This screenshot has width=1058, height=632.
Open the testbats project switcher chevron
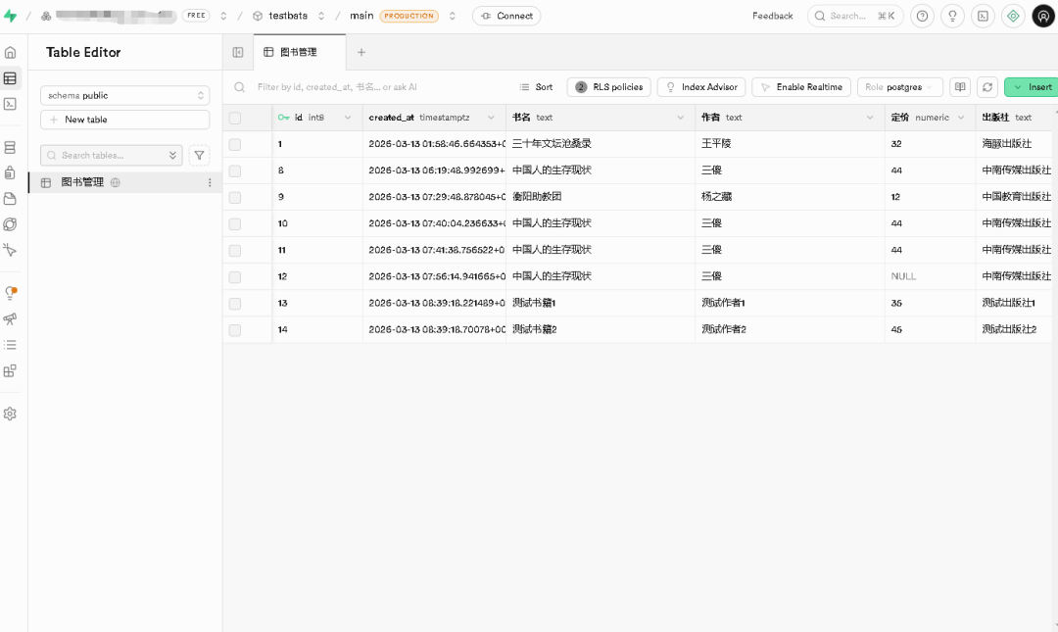(320, 16)
